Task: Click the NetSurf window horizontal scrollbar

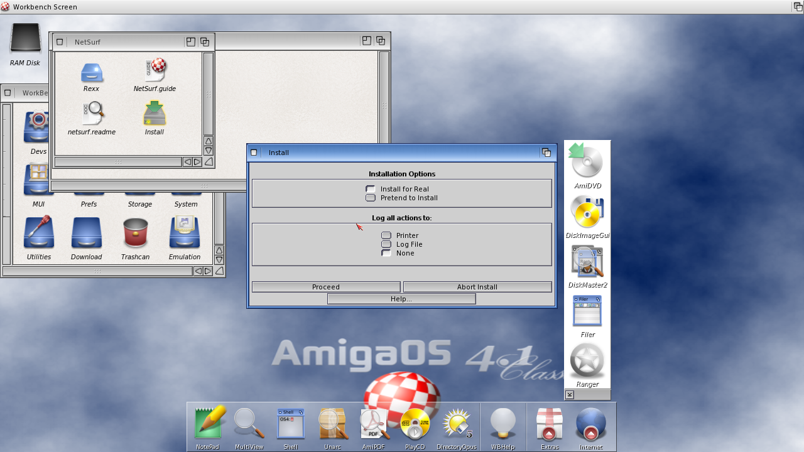Action: [118, 162]
